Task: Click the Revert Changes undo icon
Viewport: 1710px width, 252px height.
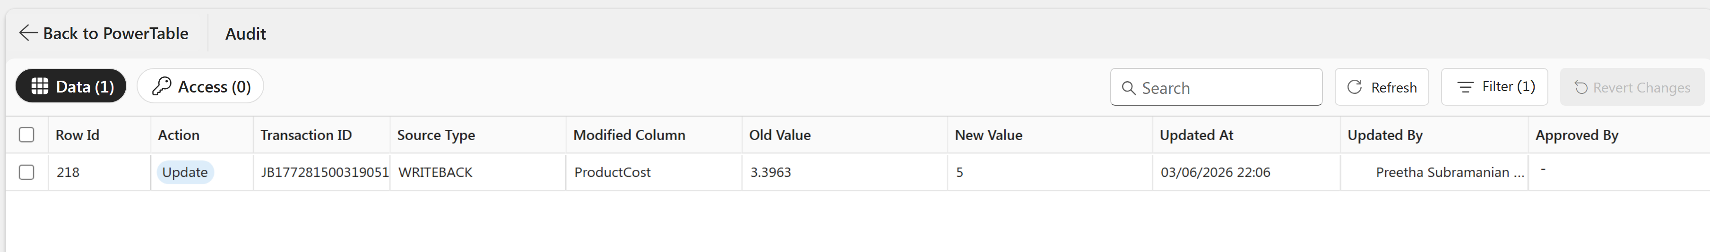Action: pos(1580,87)
